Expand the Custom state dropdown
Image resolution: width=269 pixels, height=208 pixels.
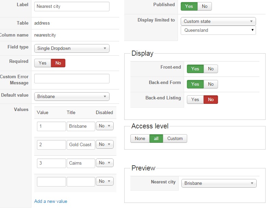pos(218,21)
